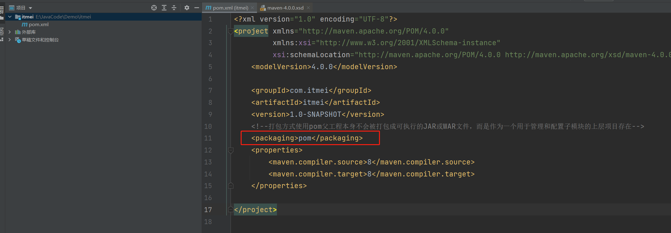
Task: Switch to maven-4.0.0.xsd editor tab
Action: pyautogui.click(x=286, y=8)
